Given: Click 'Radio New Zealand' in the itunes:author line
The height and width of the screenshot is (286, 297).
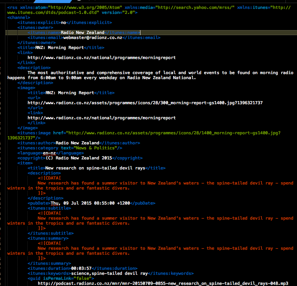Looking at the screenshot, I should [x=78, y=143].
